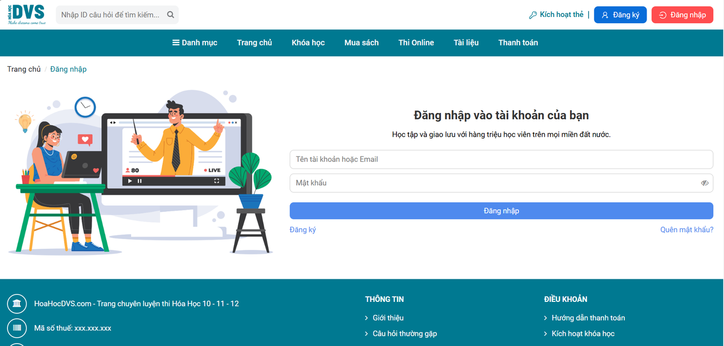Screen dimensions: 724x346
Task: Click the Đăng nhập vào tài khoản heading
Action: [x=501, y=115]
